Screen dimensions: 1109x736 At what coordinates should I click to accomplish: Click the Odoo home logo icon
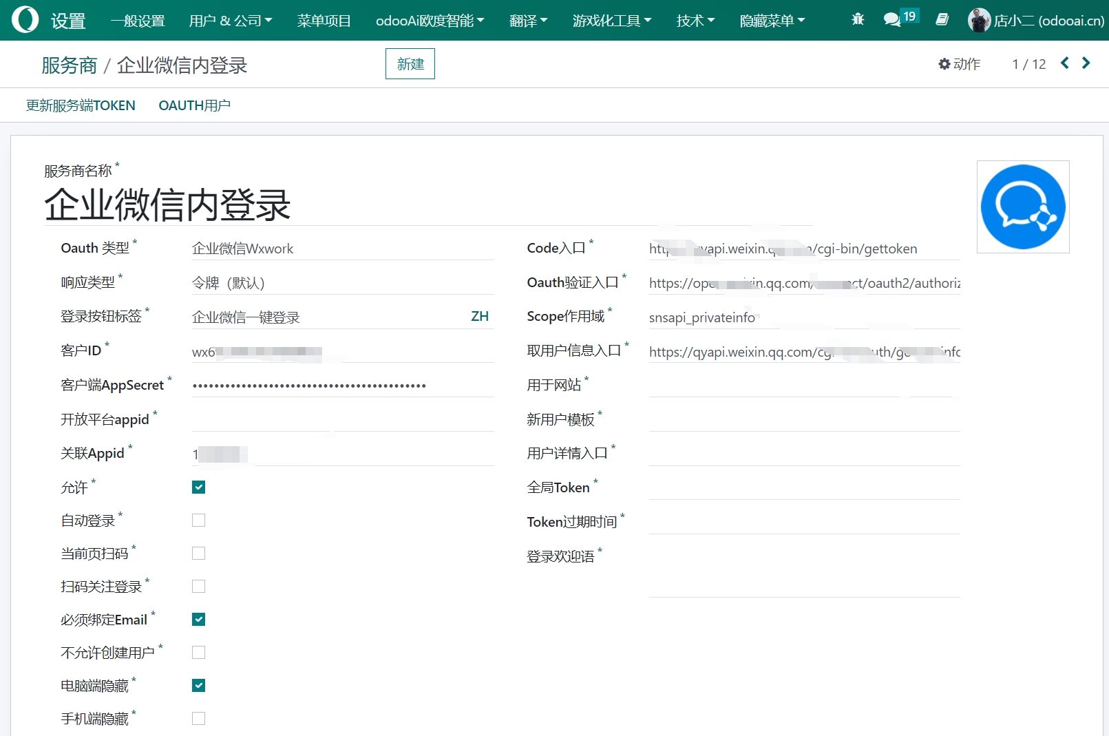point(25,20)
